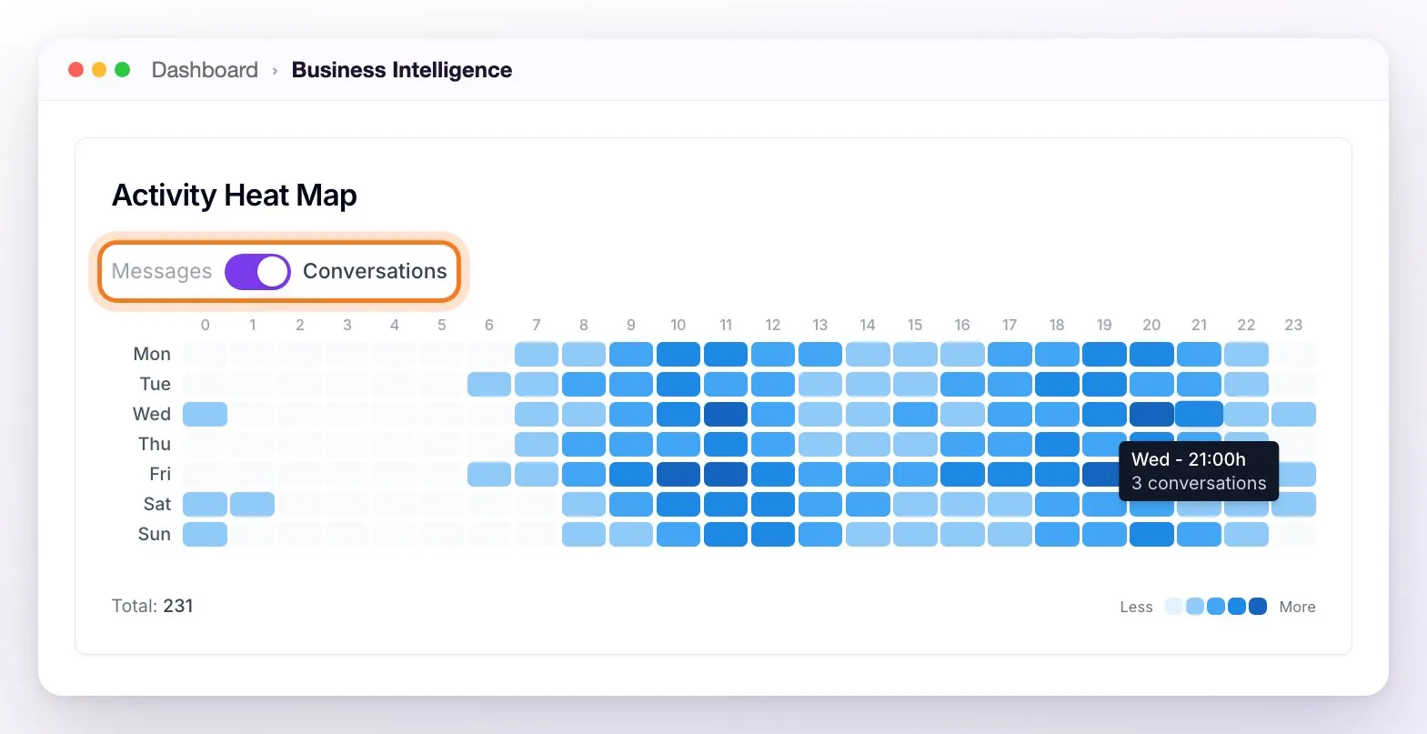The width and height of the screenshot is (1427, 734).
Task: Close the window with the red button
Action: click(x=76, y=70)
